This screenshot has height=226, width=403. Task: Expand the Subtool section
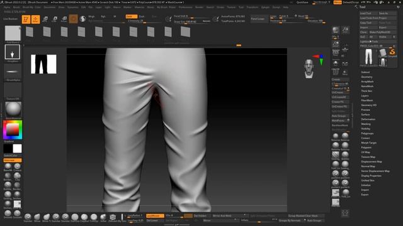click(x=365, y=72)
